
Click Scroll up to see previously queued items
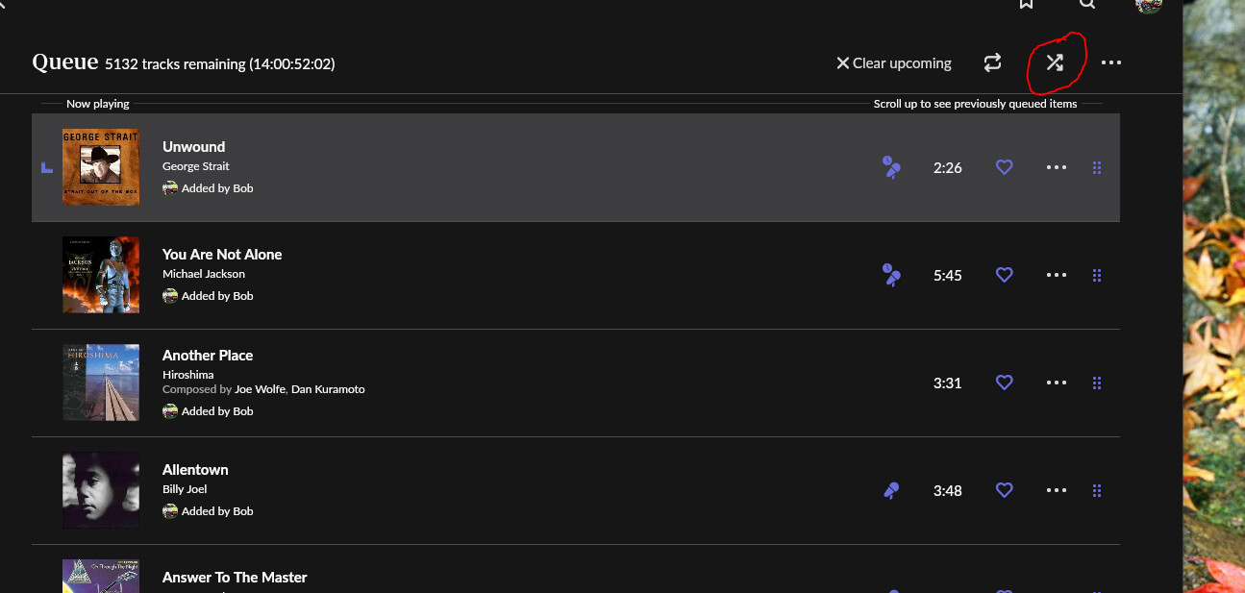(976, 104)
